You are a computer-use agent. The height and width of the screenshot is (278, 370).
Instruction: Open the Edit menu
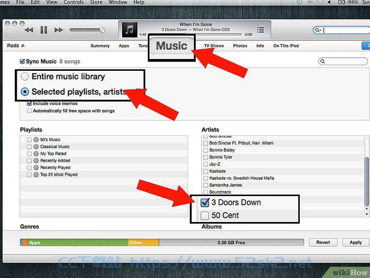35,3
